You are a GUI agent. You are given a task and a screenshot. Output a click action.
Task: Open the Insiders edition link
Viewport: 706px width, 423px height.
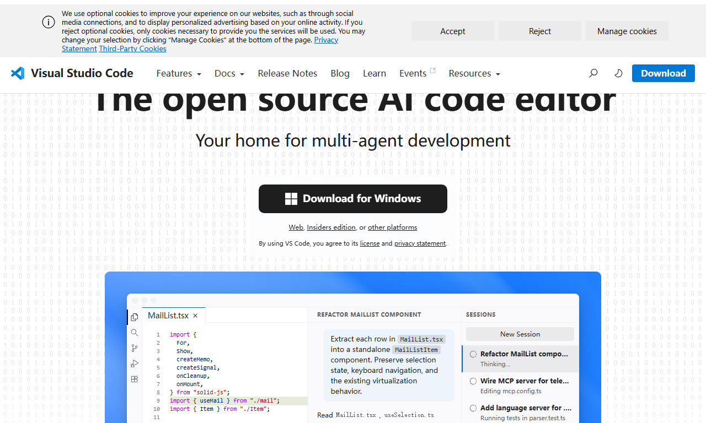(x=331, y=227)
